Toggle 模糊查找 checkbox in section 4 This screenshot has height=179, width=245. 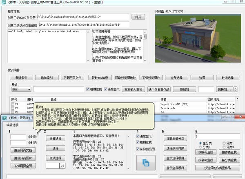click(x=138, y=142)
